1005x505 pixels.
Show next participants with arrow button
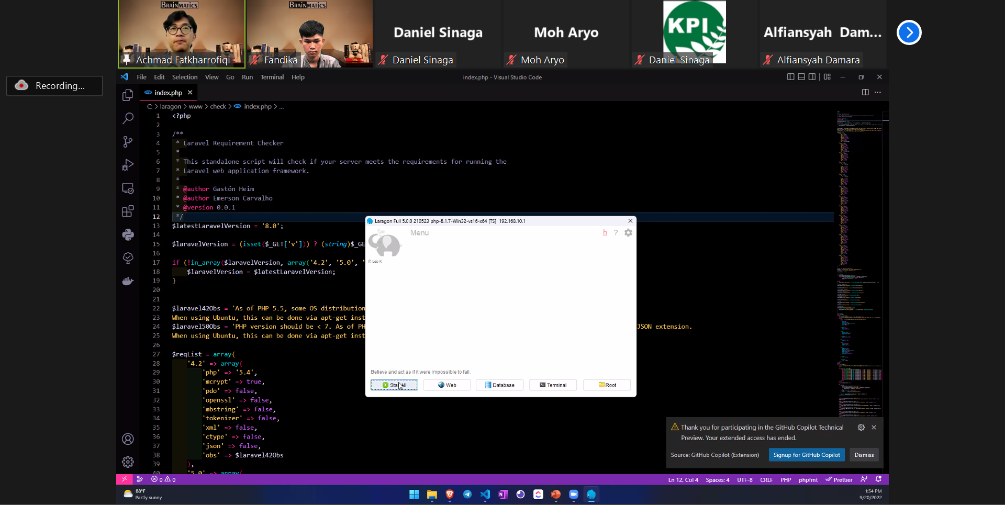[909, 32]
